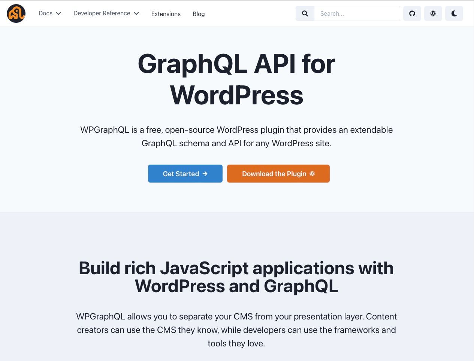Open the Blog link
This screenshot has width=474, height=361.
tap(199, 14)
